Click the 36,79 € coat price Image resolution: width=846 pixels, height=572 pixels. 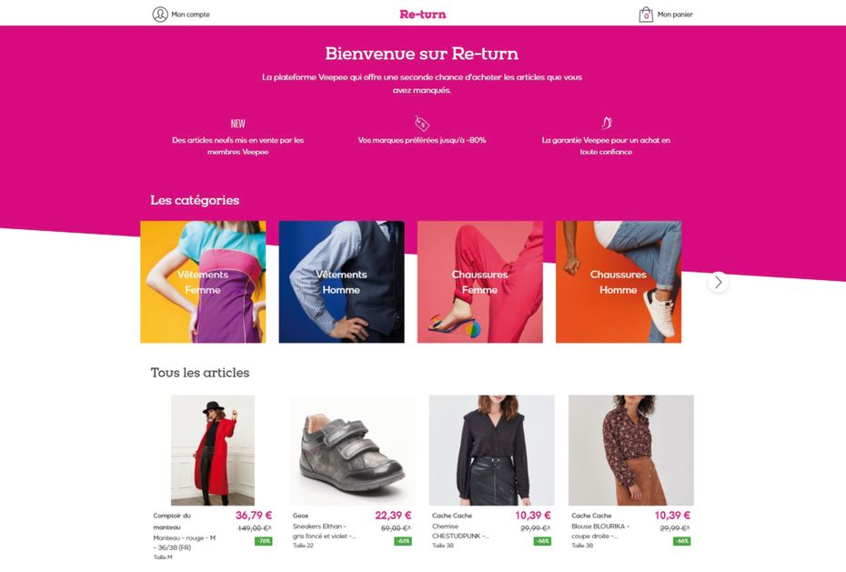click(x=254, y=516)
